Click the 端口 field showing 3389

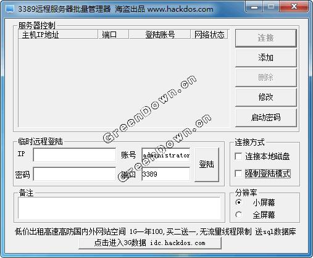[x=166, y=174]
